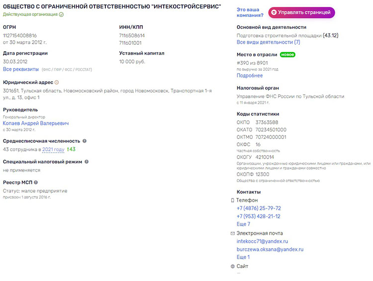Viewport: 373px width, 281px height.
Task: Click the help icon next to Реестр МСП
Action: [36, 183]
